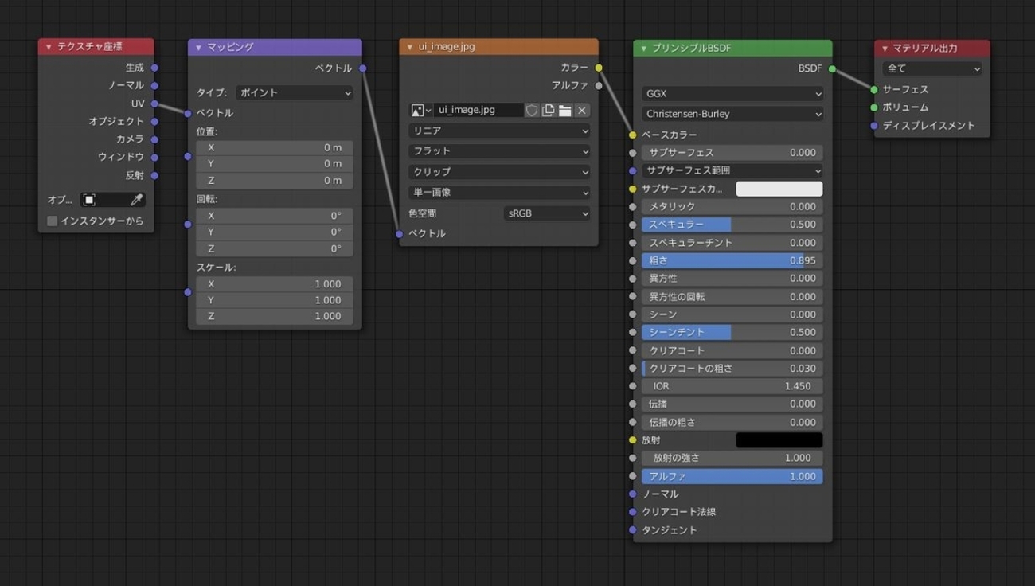Screen dimensions: 1035x586
Task: Click the ui_image.jpg name field
Action: pyautogui.click(x=478, y=110)
